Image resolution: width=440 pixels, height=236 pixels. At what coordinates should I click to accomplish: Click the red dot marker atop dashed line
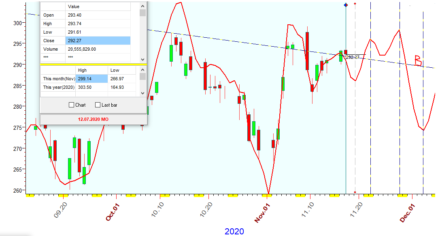[x=355, y=4]
